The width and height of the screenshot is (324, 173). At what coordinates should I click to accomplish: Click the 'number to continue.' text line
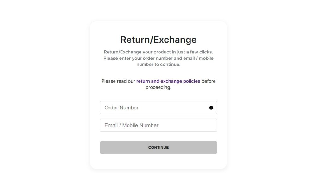[x=158, y=65]
